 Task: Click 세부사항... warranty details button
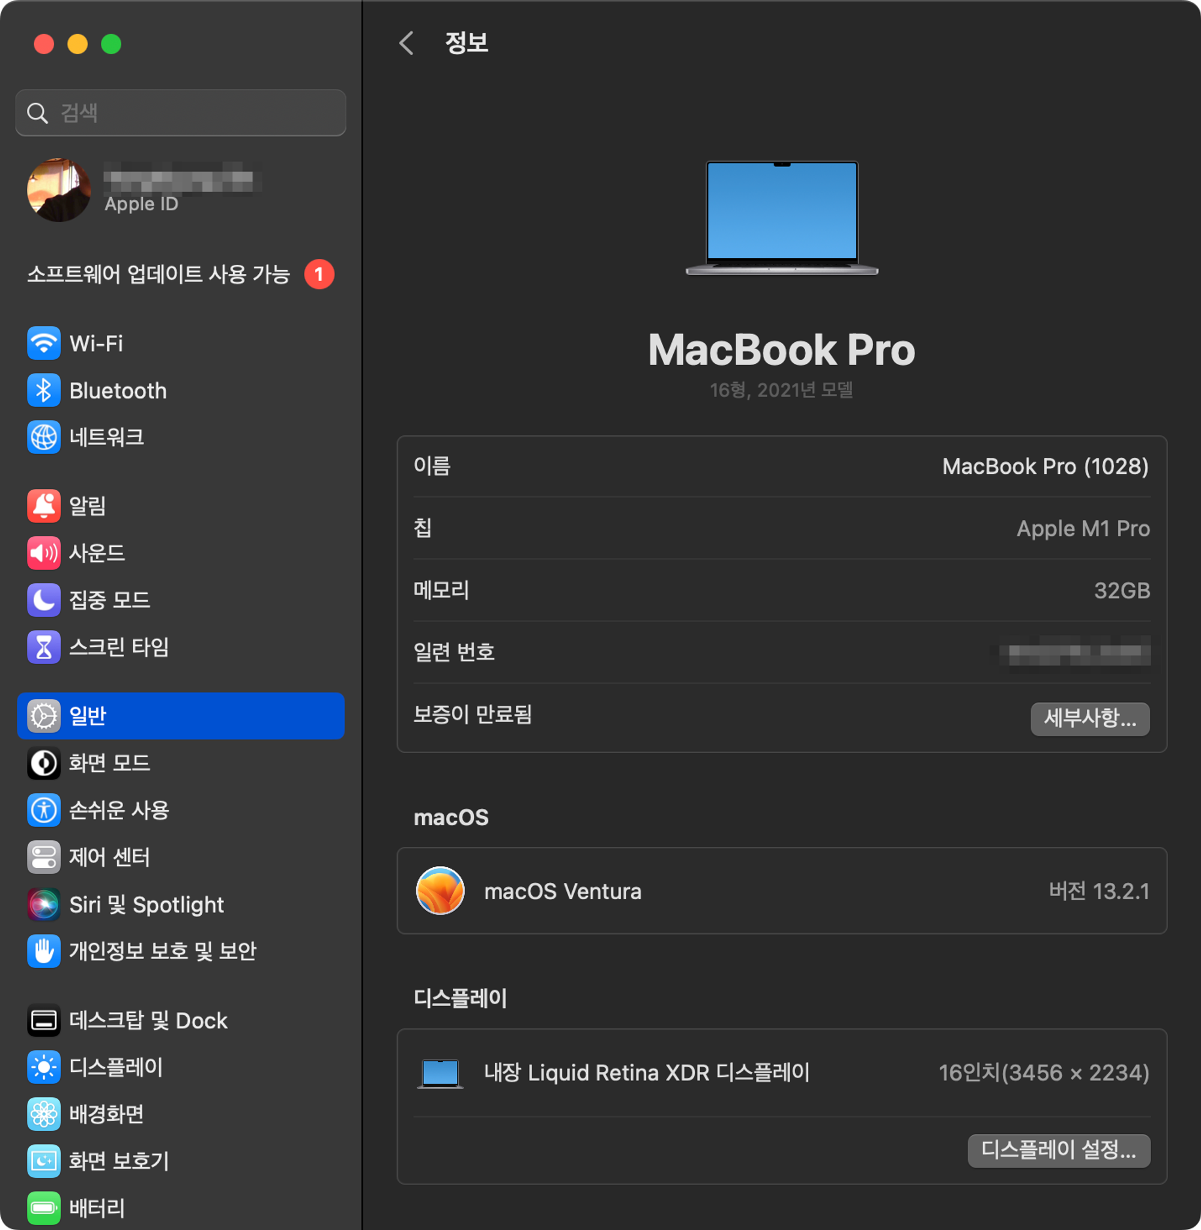point(1089,718)
